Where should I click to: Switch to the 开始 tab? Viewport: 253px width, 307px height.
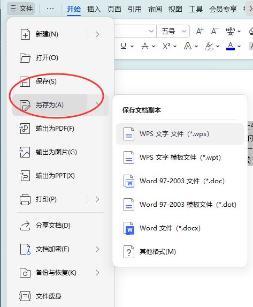point(74,9)
